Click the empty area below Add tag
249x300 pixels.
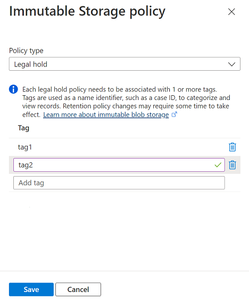pyautogui.click(x=124, y=230)
